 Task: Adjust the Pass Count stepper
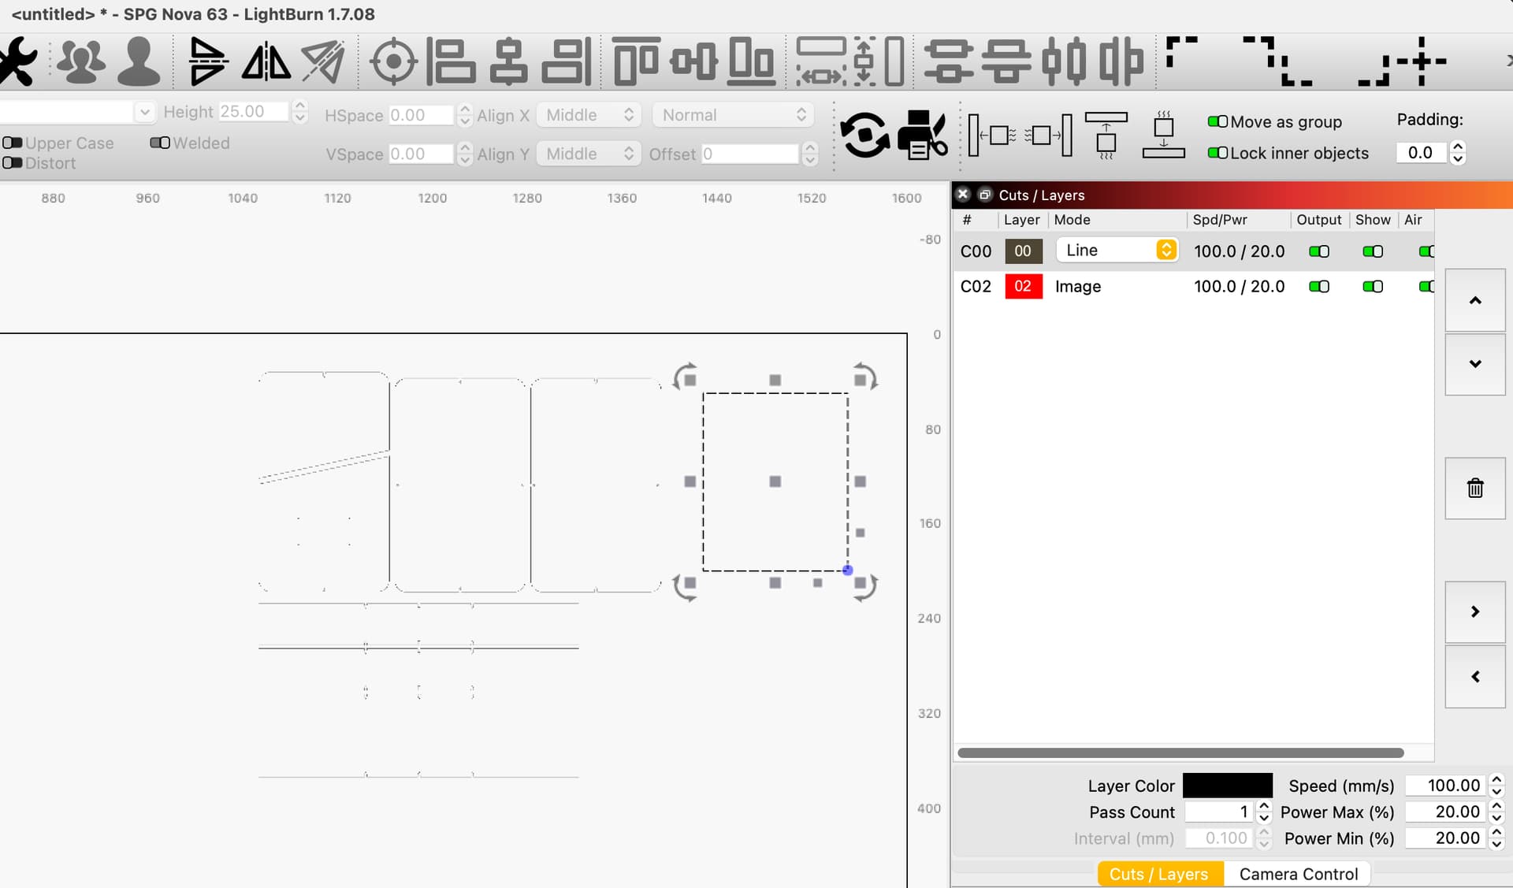[x=1264, y=812]
